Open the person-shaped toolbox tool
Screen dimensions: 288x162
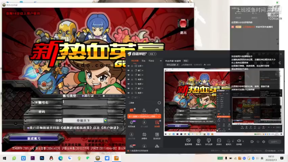144,111
